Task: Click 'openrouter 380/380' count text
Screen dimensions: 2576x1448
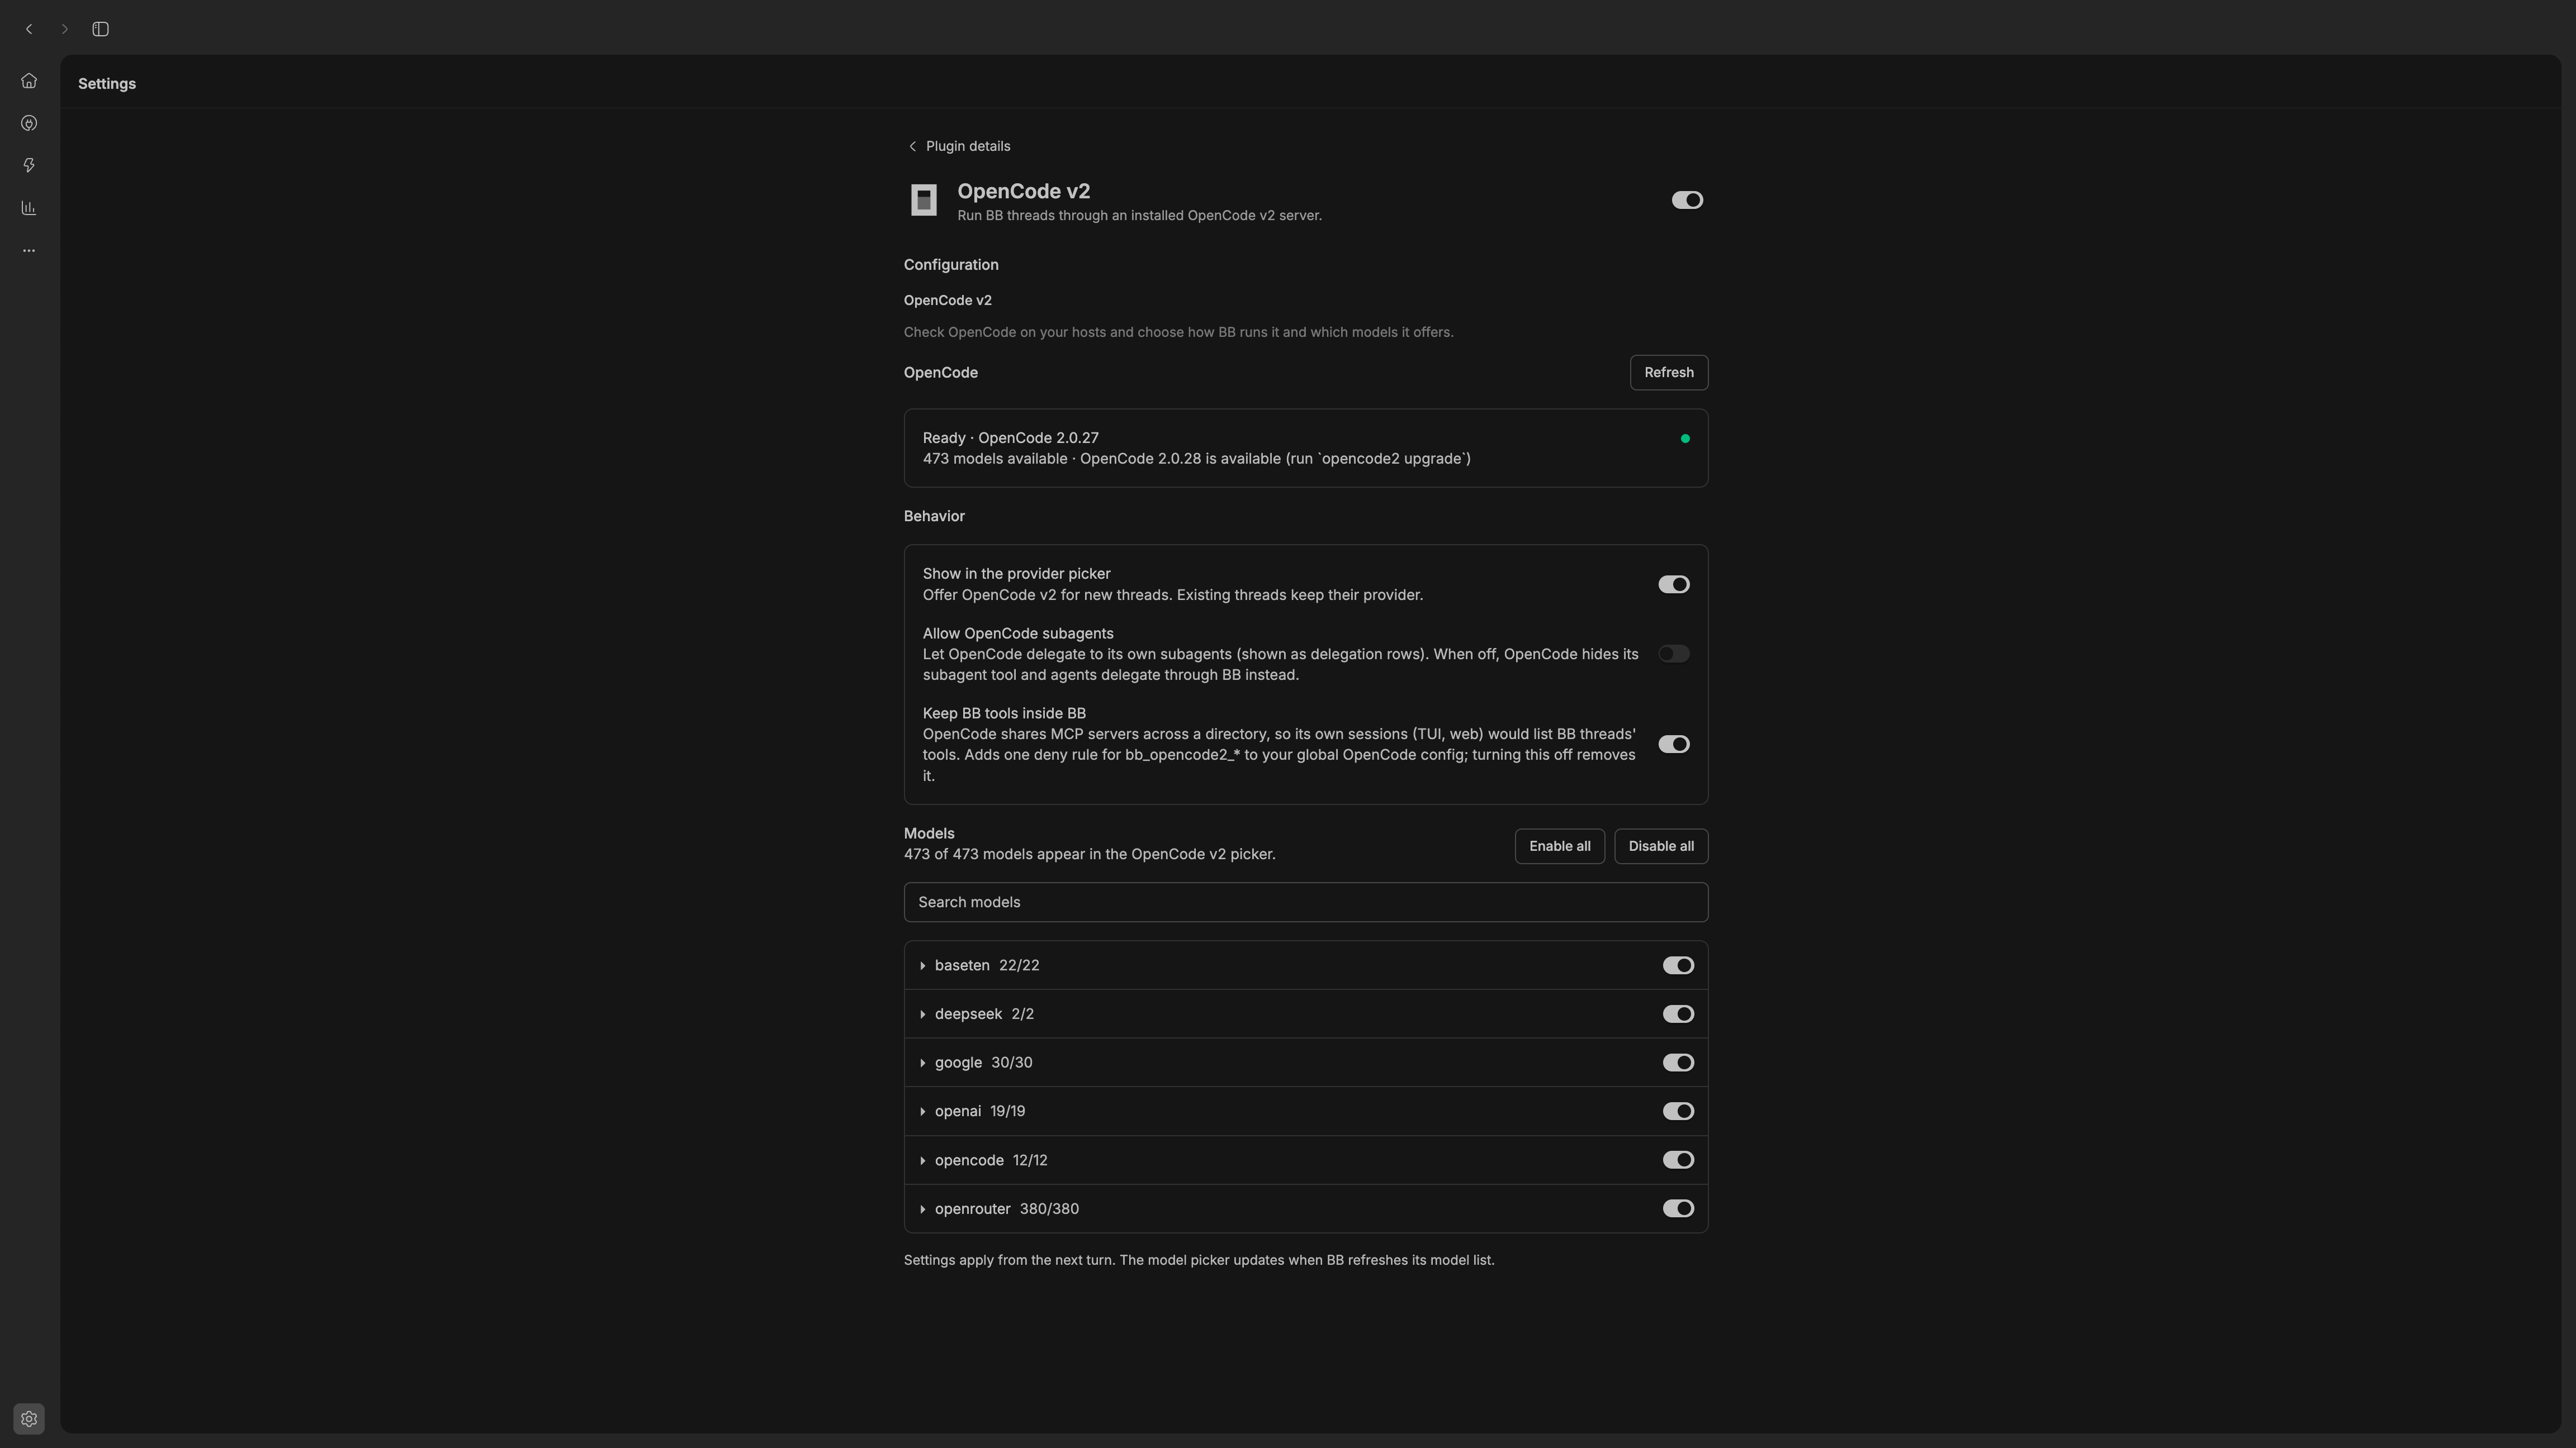Action: 1006,1208
